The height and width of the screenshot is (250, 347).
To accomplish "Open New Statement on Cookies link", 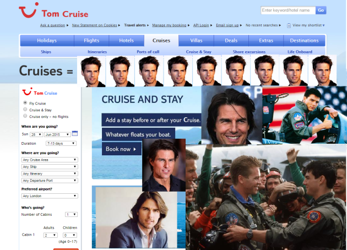I will [95, 25].
